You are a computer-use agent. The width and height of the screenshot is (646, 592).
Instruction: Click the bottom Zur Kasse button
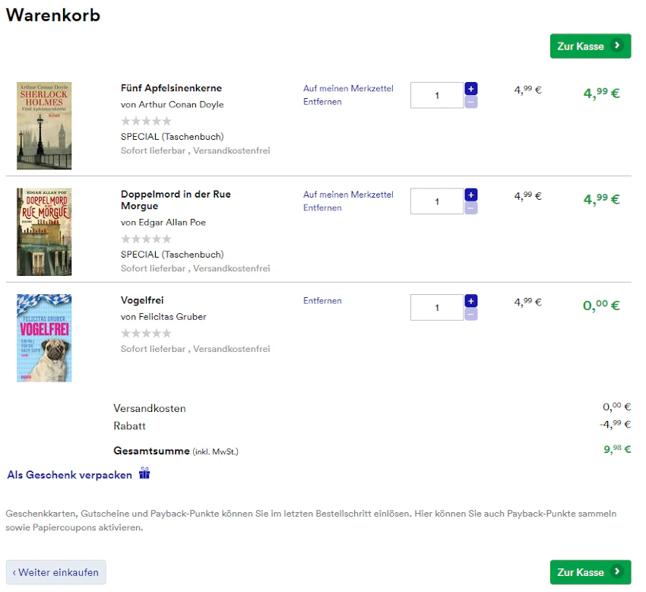pyautogui.click(x=591, y=572)
